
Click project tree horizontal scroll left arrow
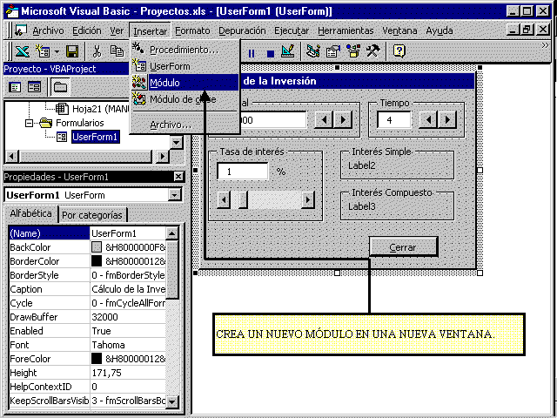pos(11,157)
